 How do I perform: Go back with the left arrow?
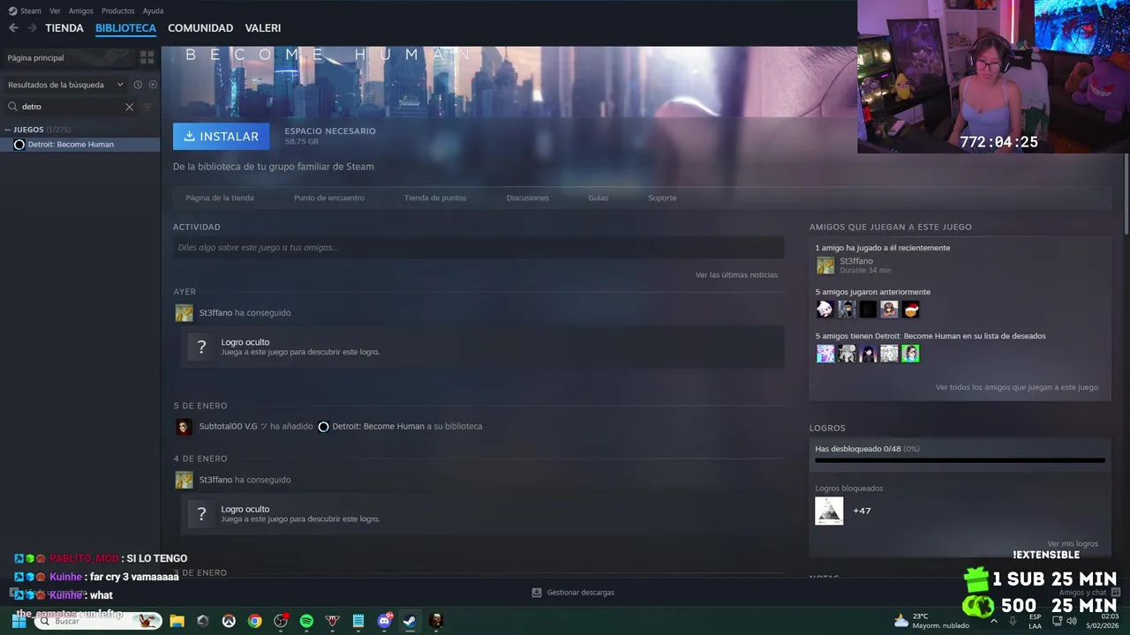13,28
